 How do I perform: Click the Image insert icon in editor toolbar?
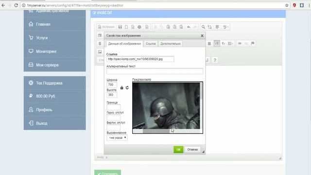[x=100, y=52]
